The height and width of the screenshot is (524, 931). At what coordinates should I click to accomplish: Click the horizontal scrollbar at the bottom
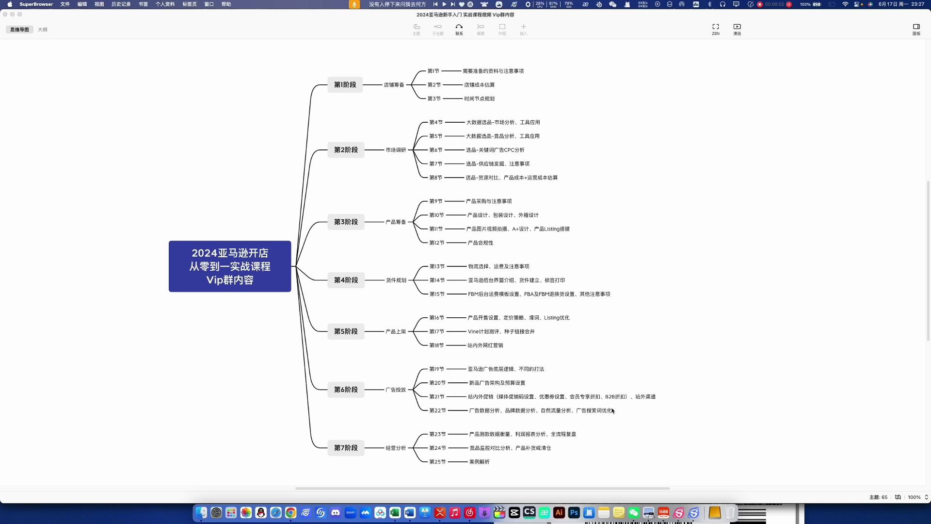[482, 489]
